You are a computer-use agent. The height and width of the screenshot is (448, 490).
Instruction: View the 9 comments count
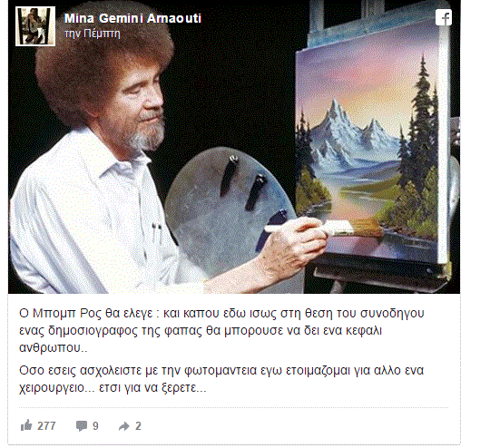coord(95,426)
